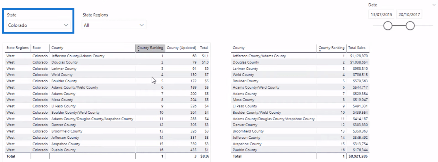Select Larimer County in left table
The width and height of the screenshot is (438, 162).
tap(64, 69)
